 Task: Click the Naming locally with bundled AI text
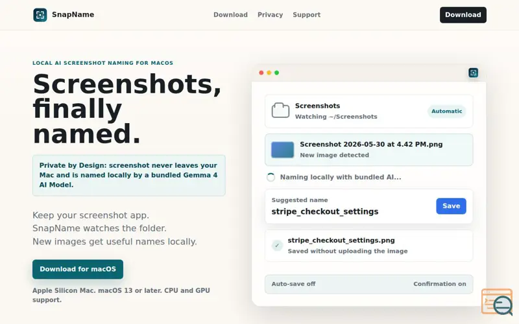point(341,177)
